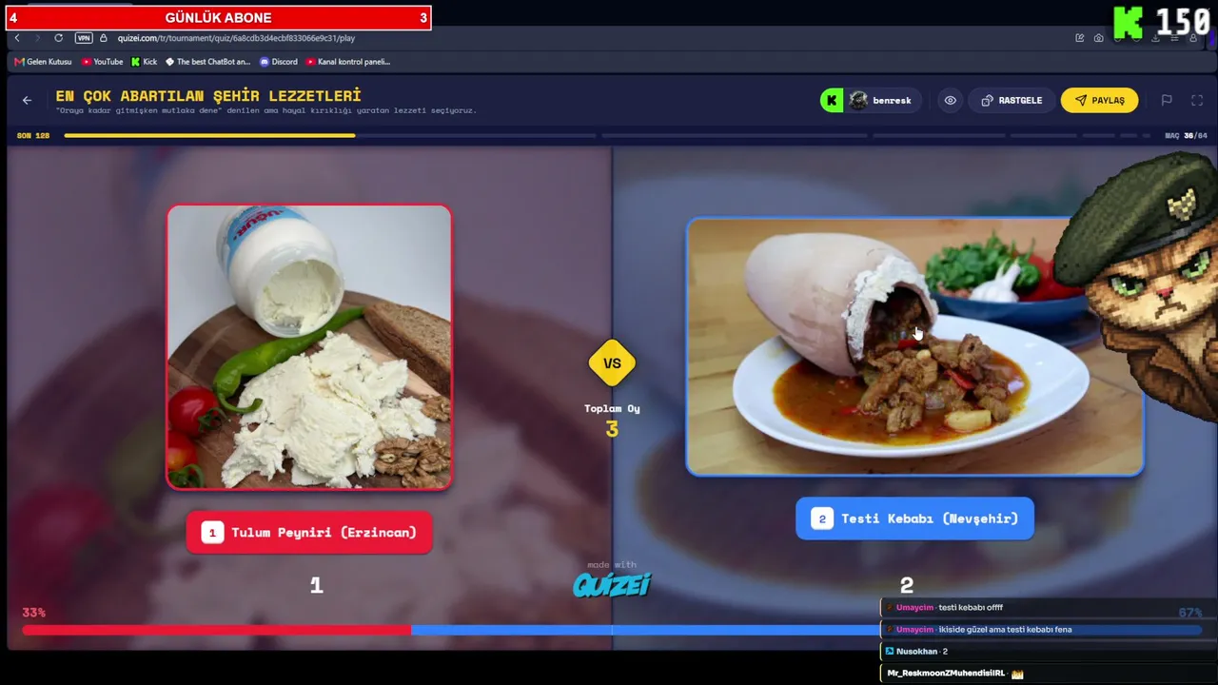This screenshot has height=685, width=1218.
Task: Open the YouTube bookmark
Action: (103, 62)
